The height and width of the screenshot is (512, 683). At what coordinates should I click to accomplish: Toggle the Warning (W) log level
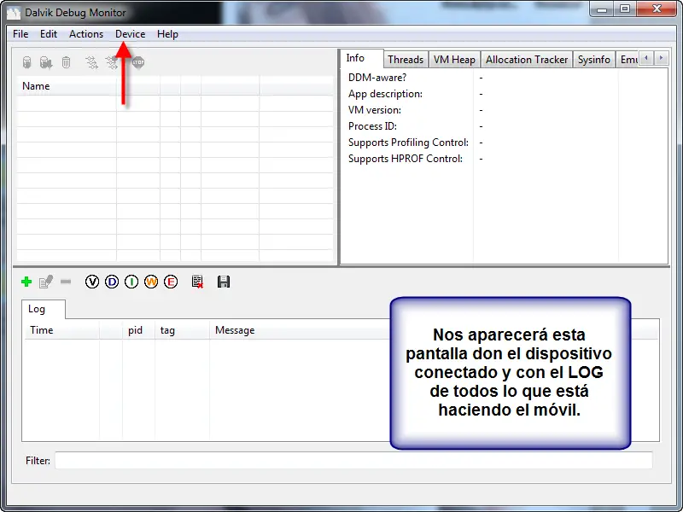pyautogui.click(x=151, y=282)
